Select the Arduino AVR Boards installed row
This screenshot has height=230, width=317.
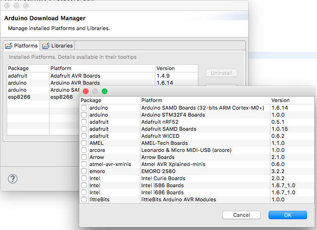click(x=102, y=83)
